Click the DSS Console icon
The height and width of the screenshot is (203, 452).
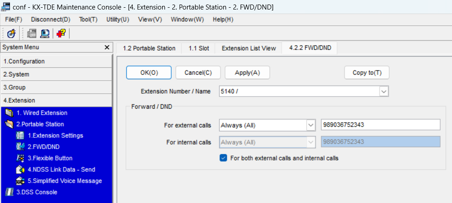(9, 192)
